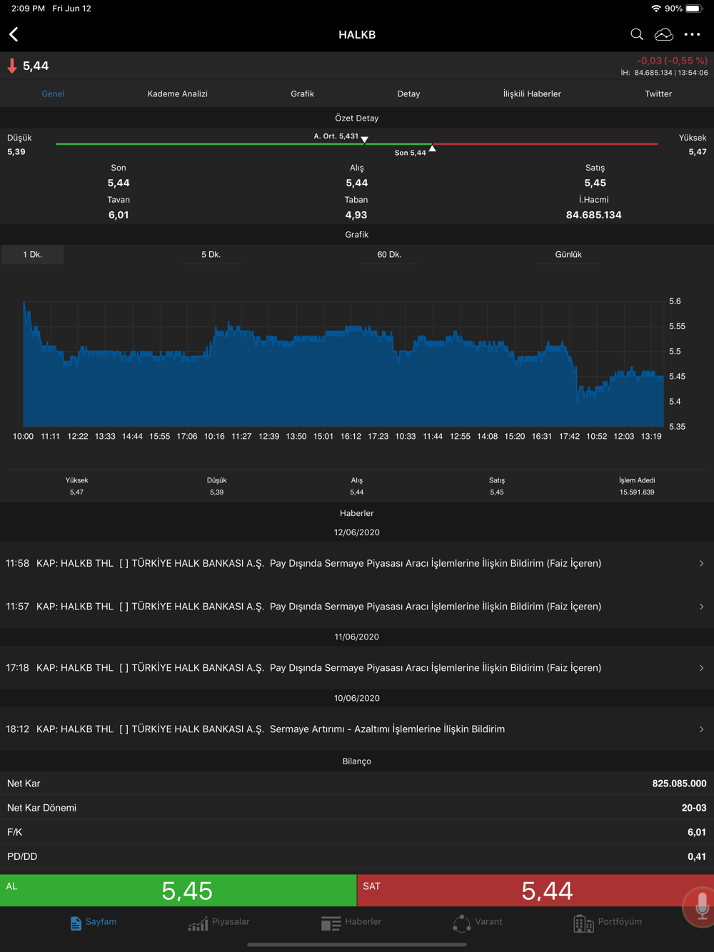Open the Detay tab
Image resolution: width=714 pixels, height=952 pixels.
point(408,93)
